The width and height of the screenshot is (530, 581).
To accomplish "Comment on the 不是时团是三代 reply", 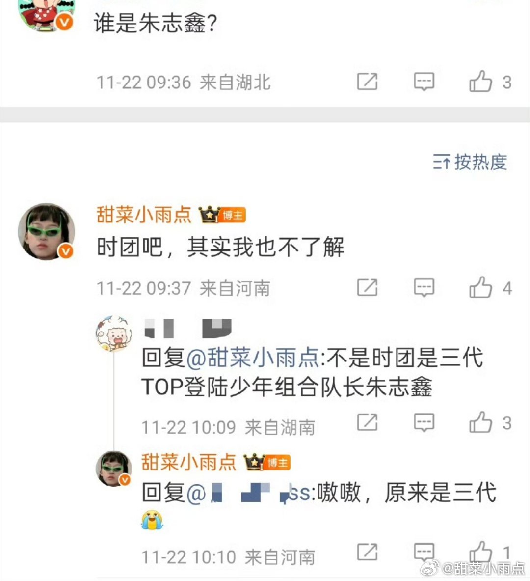I will tap(424, 422).
